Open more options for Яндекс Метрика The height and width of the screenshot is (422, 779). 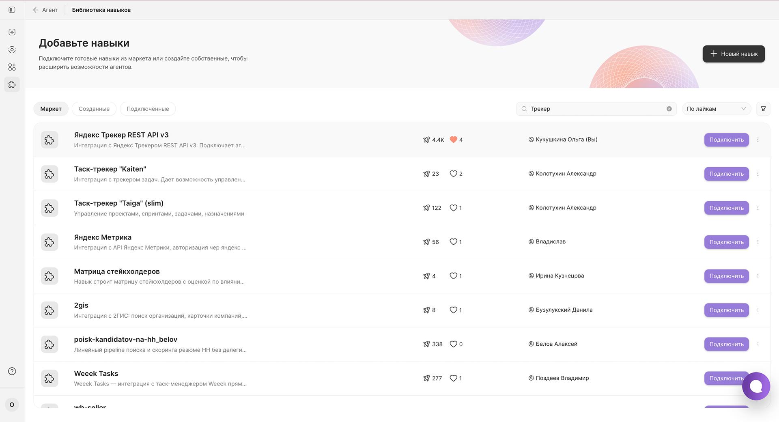pyautogui.click(x=758, y=242)
